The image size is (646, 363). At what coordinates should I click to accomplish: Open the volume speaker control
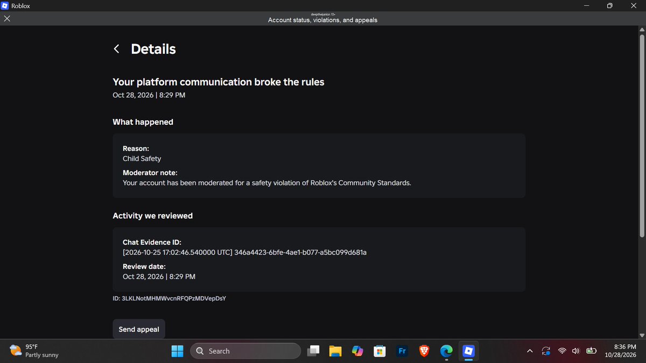(575, 351)
